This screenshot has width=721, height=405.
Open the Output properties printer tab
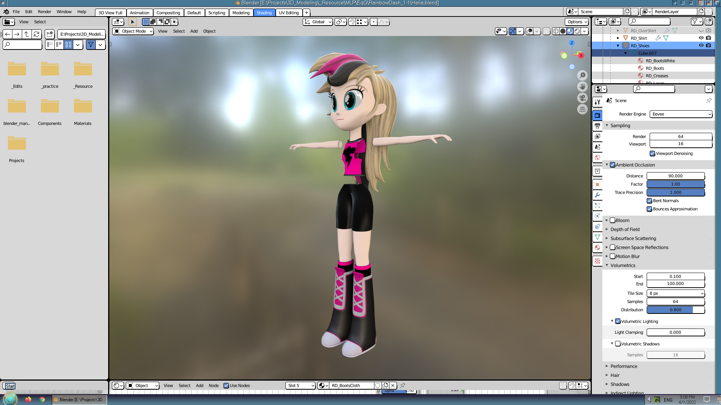pyautogui.click(x=597, y=126)
